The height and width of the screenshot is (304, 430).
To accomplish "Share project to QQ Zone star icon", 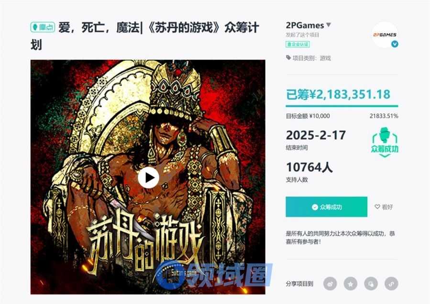I will tap(351, 284).
